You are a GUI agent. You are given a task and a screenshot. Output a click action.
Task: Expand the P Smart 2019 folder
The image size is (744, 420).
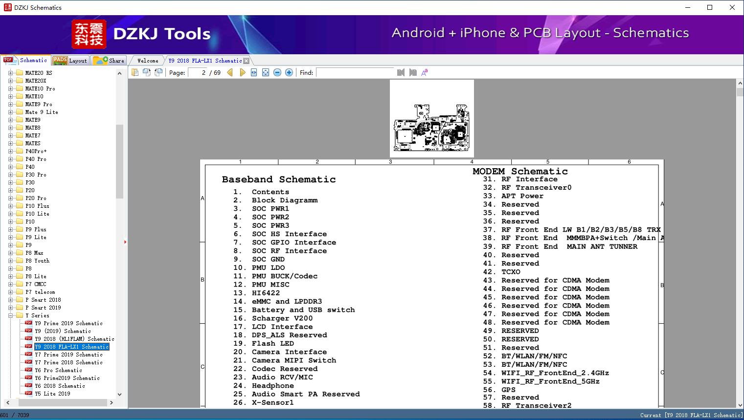coord(10,308)
